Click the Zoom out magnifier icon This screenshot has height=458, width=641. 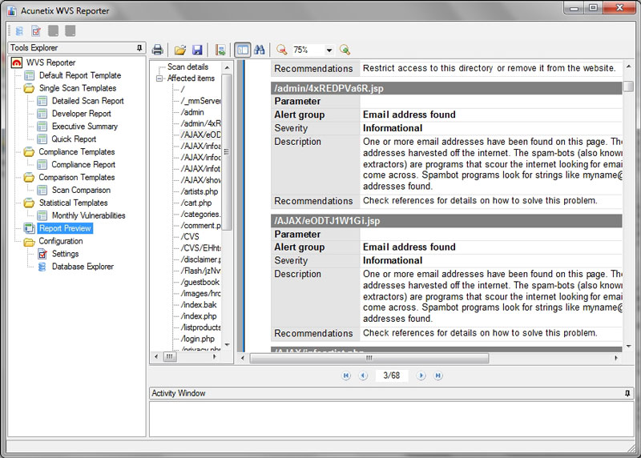(x=282, y=50)
